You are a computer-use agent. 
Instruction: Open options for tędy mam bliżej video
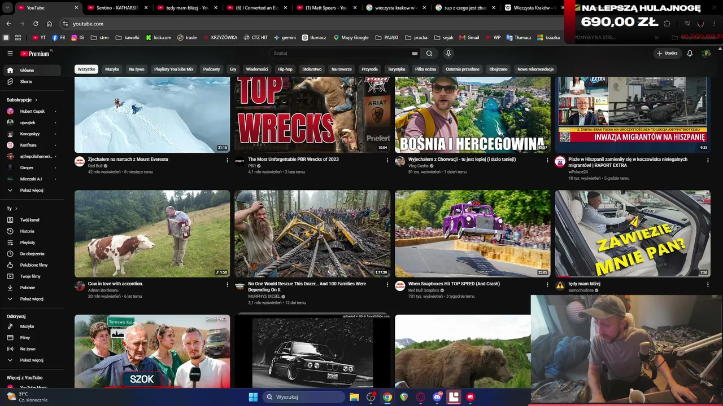click(x=708, y=285)
